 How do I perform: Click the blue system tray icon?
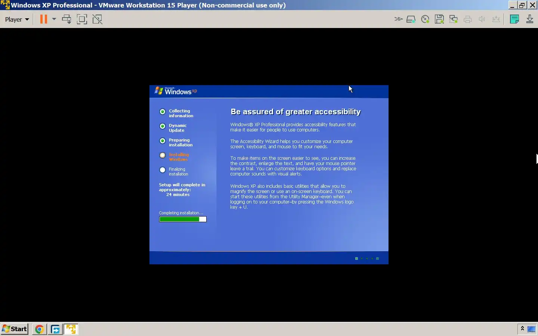[531, 329]
